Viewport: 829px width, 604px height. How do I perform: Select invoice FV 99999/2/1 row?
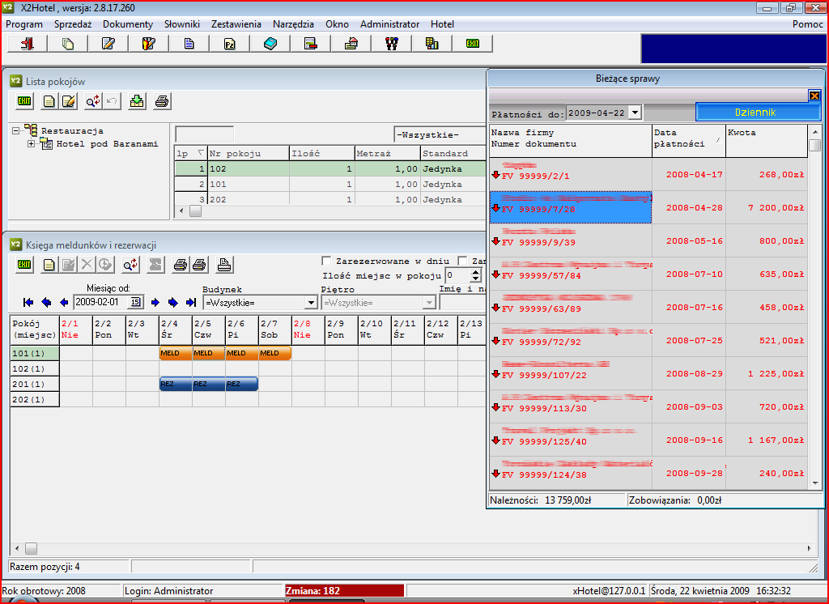point(648,175)
